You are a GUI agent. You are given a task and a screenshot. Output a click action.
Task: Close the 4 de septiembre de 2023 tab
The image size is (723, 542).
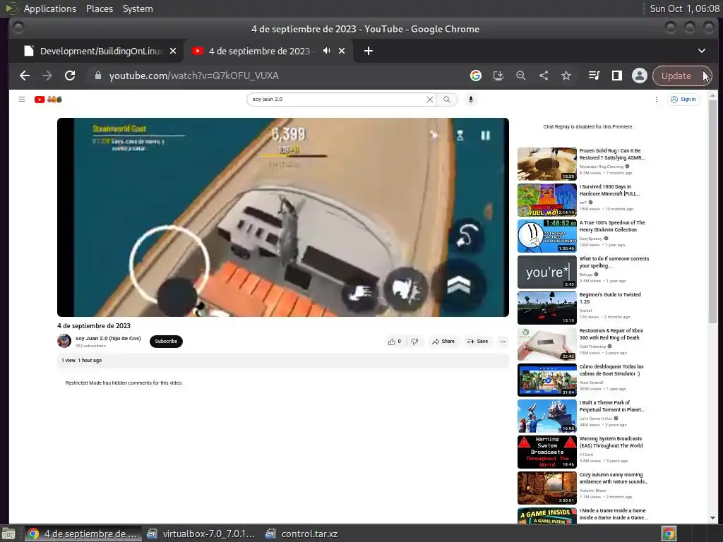(342, 51)
